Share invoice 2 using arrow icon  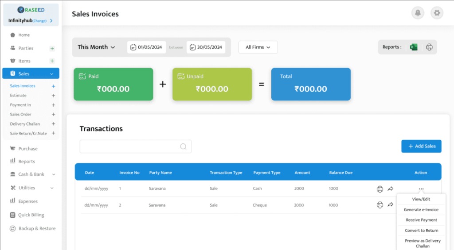click(x=391, y=205)
